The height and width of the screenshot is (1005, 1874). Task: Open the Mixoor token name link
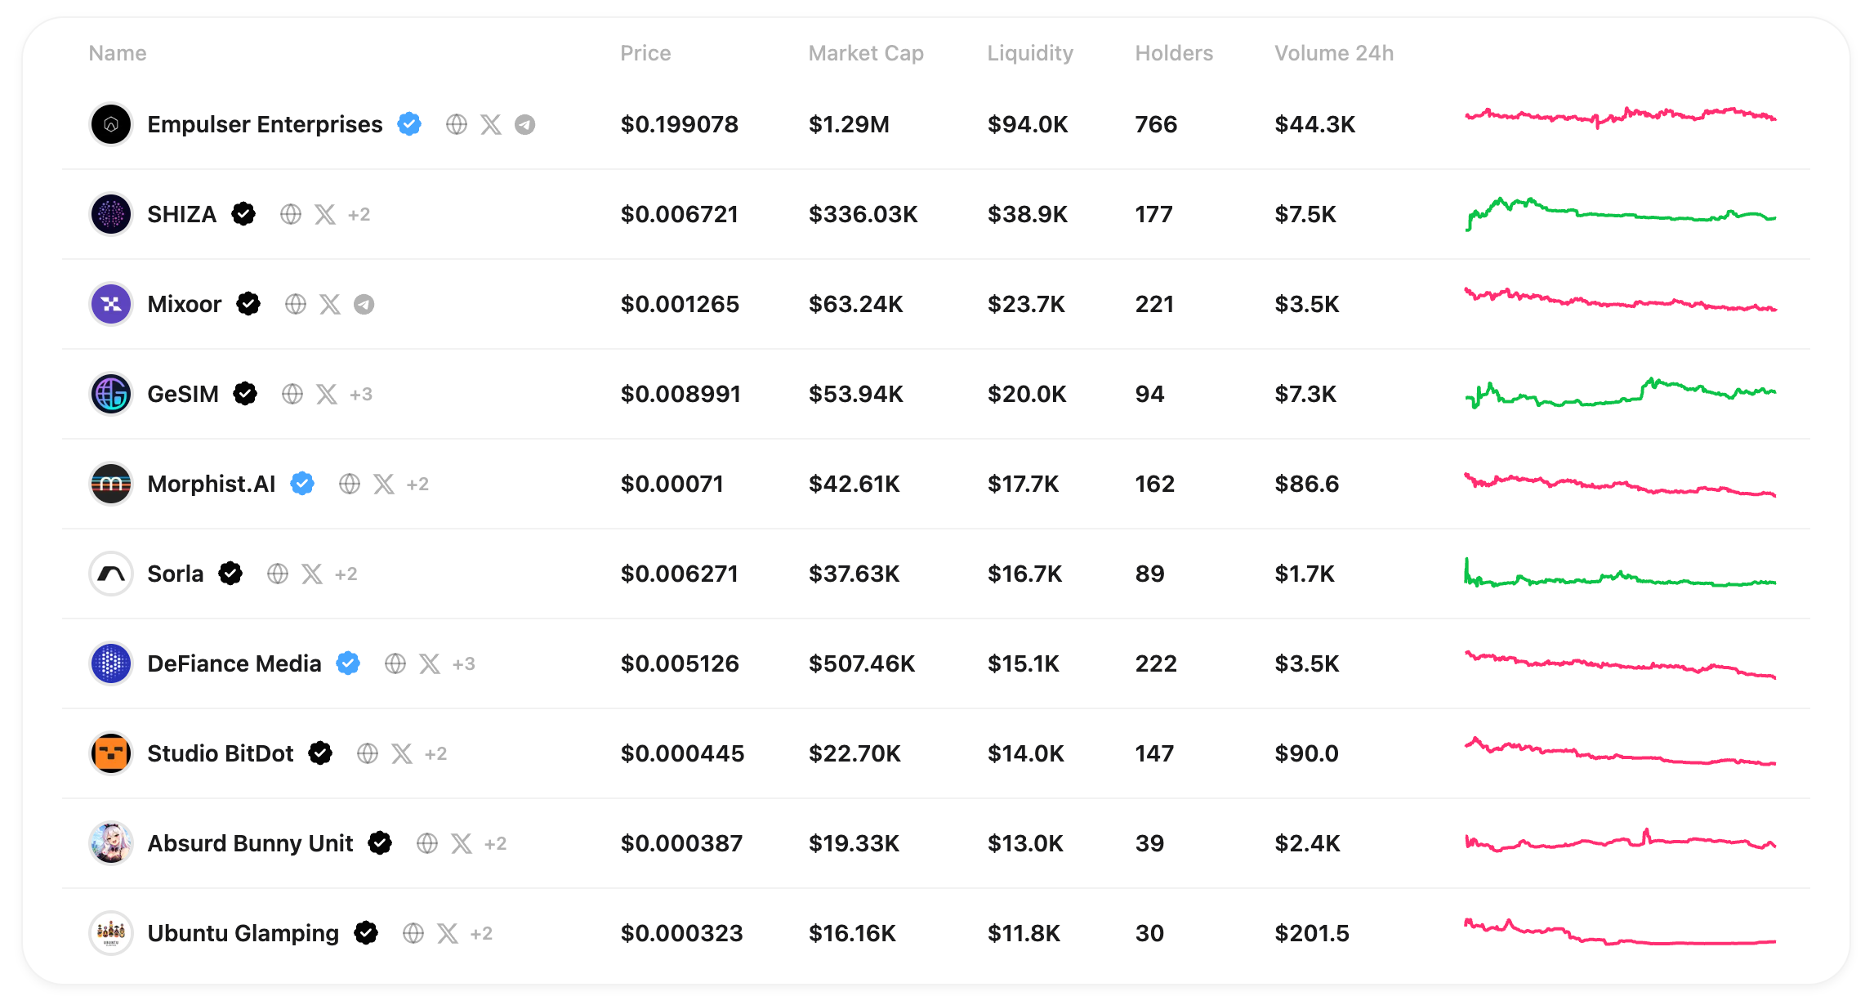[185, 304]
